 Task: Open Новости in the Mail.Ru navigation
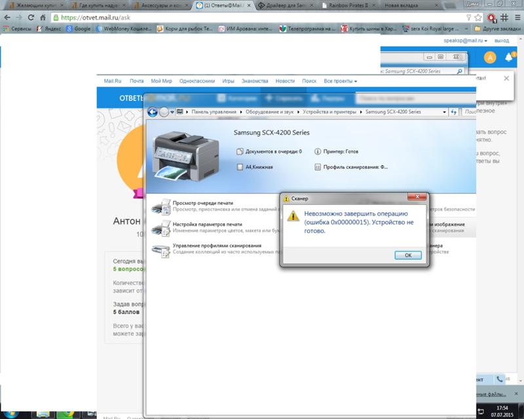coord(285,81)
